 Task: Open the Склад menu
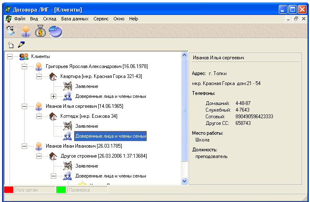[x=50, y=19]
